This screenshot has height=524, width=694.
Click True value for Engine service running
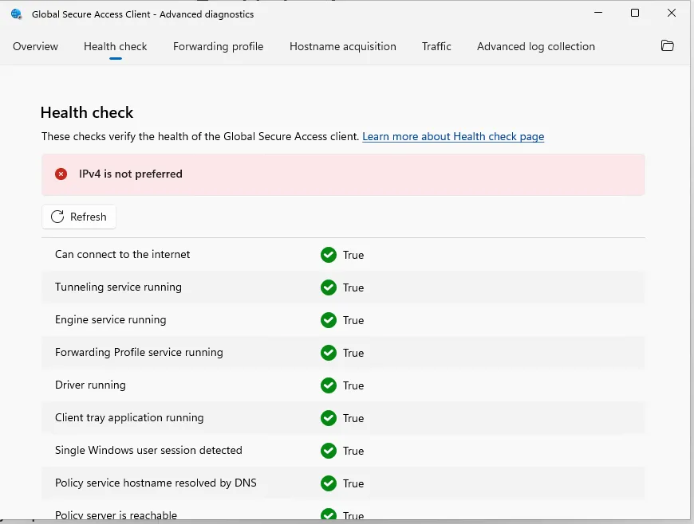(353, 321)
